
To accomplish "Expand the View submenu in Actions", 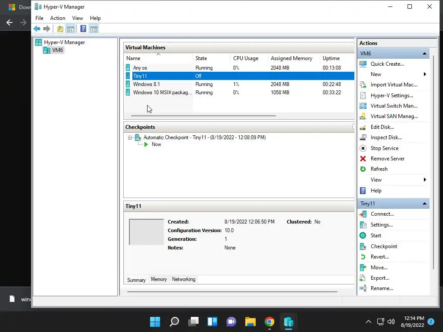I will click(x=393, y=180).
